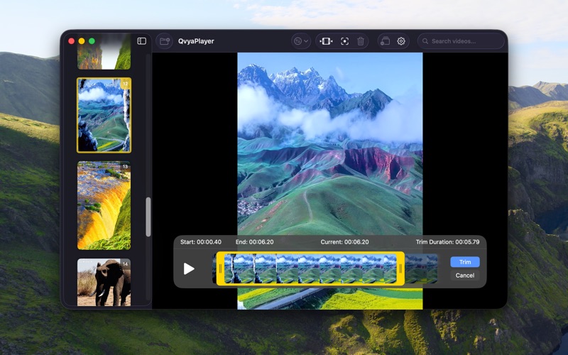Click the right yellow trim handle
The image size is (568, 355).
tap(400, 269)
